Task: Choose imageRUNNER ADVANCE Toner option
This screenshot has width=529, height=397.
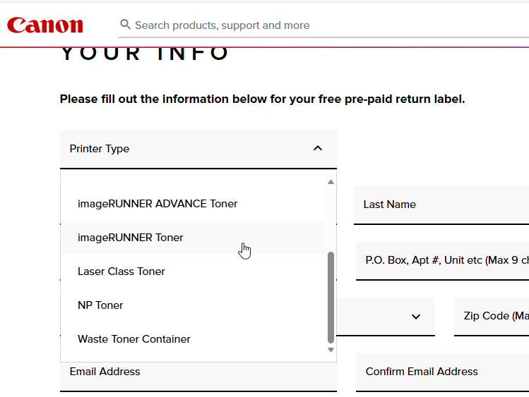Action: coord(157,204)
